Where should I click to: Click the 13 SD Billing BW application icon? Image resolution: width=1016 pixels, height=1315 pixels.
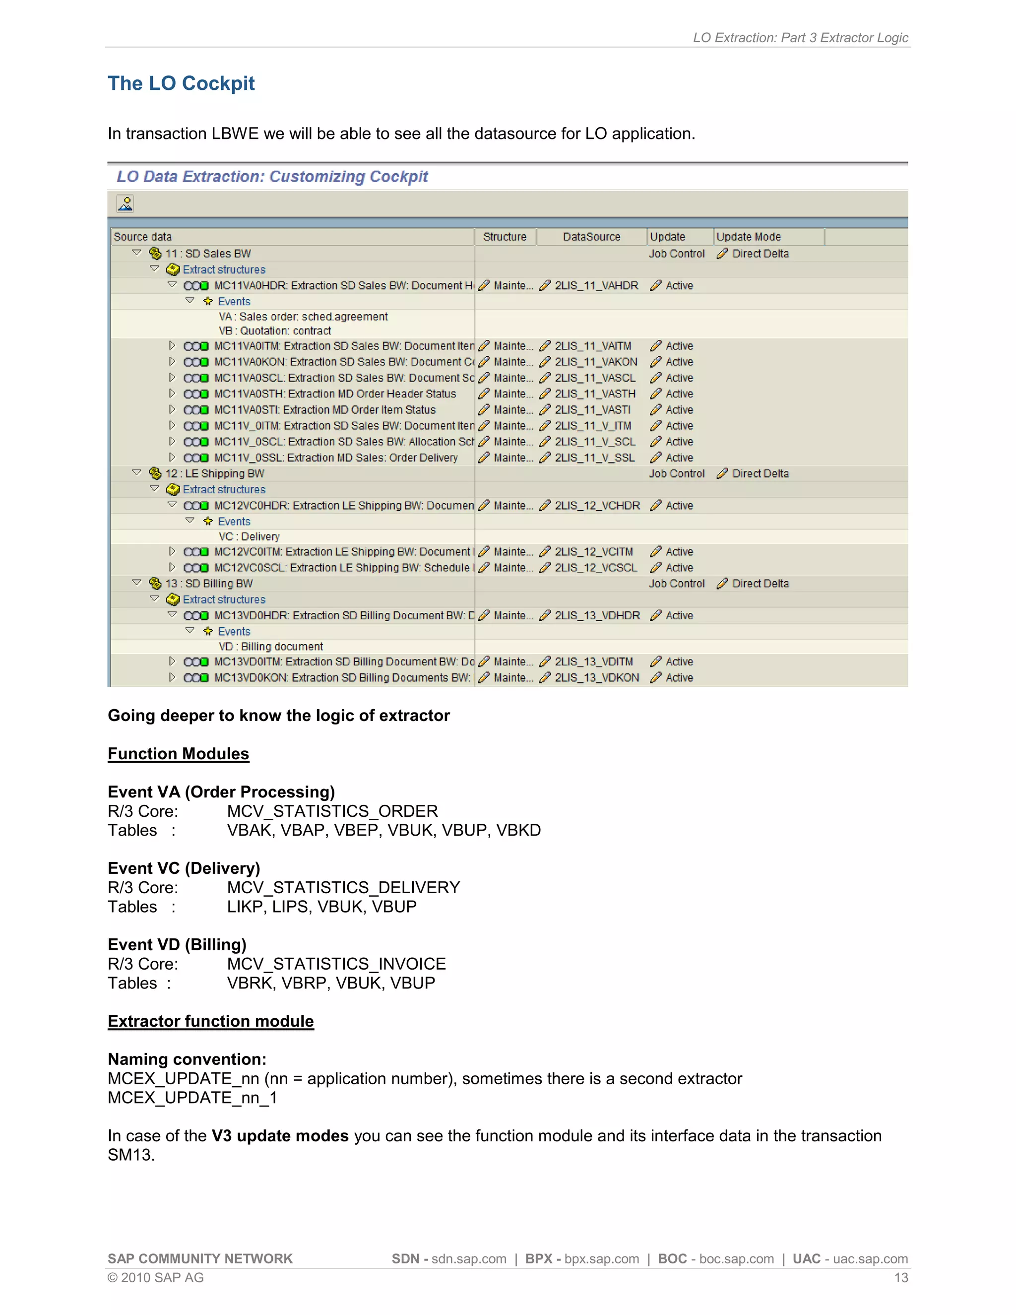(155, 584)
